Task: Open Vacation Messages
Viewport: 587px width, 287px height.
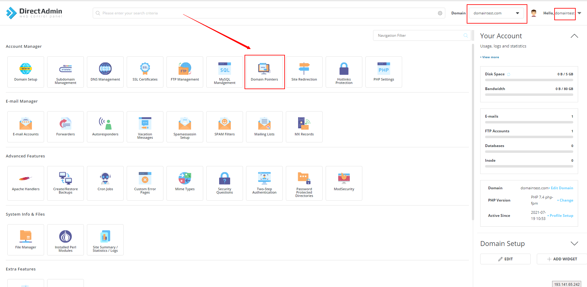Action: [x=145, y=127]
